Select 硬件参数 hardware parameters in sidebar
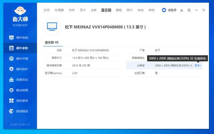Viewport: 214px width, 134px height. (x=19, y=48)
